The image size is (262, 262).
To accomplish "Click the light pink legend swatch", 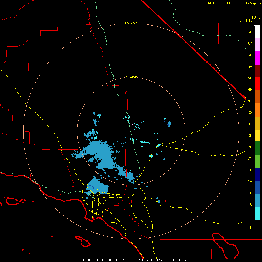I will pyautogui.click(x=257, y=45).
